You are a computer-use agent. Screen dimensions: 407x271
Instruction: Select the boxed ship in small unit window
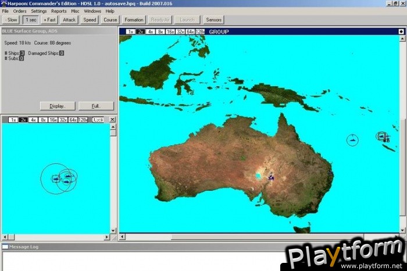tap(56, 179)
